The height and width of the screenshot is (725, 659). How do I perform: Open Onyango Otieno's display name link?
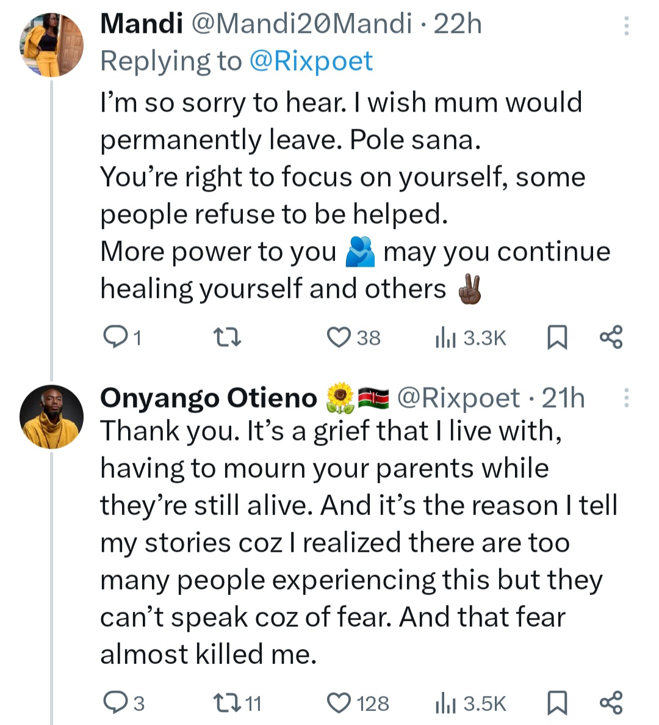(x=208, y=398)
